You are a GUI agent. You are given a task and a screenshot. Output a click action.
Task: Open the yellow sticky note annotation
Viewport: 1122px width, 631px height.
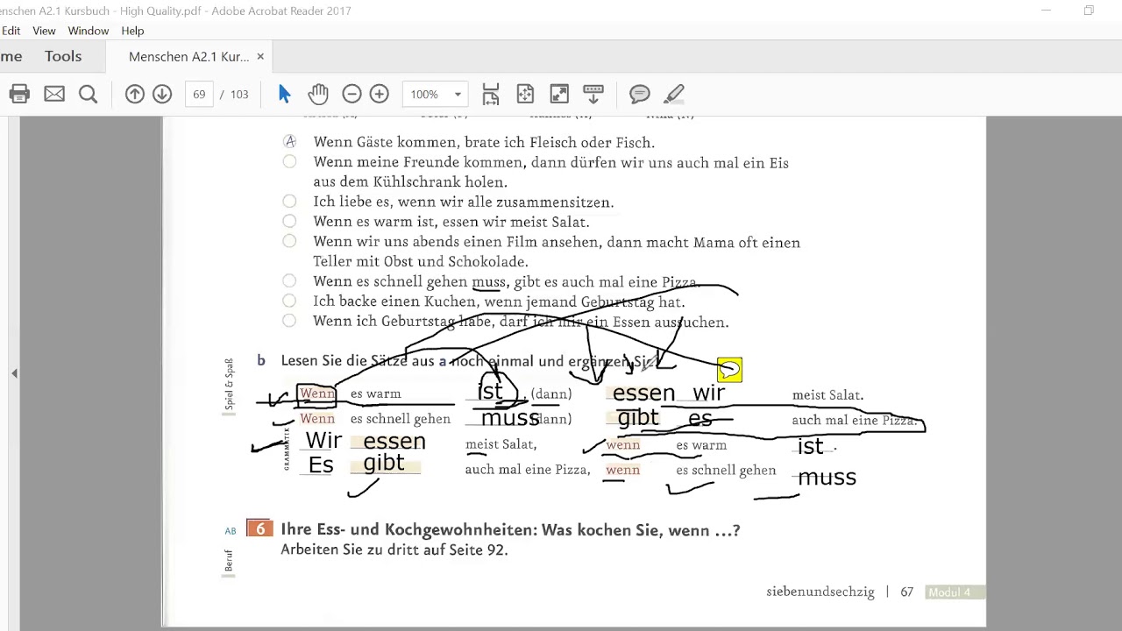[x=729, y=370]
